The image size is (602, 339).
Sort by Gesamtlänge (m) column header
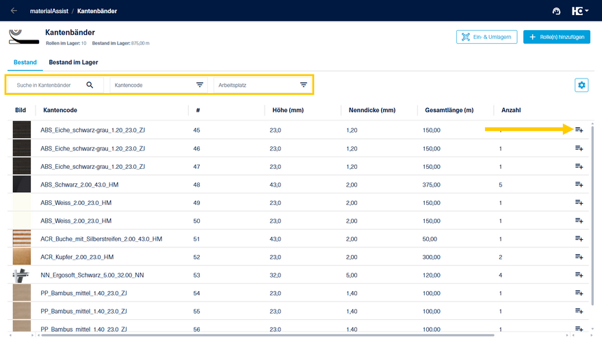449,110
